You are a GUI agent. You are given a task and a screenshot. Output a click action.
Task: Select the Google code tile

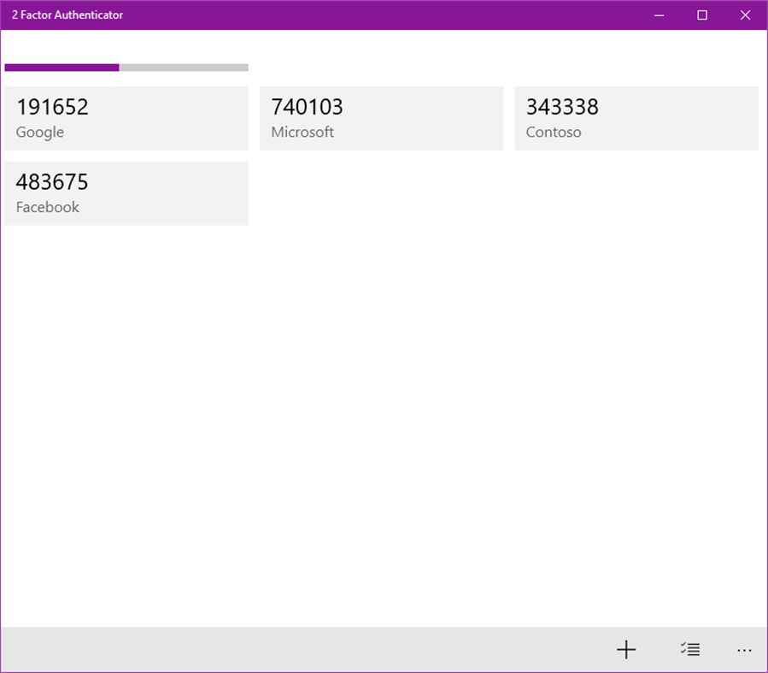[126, 118]
